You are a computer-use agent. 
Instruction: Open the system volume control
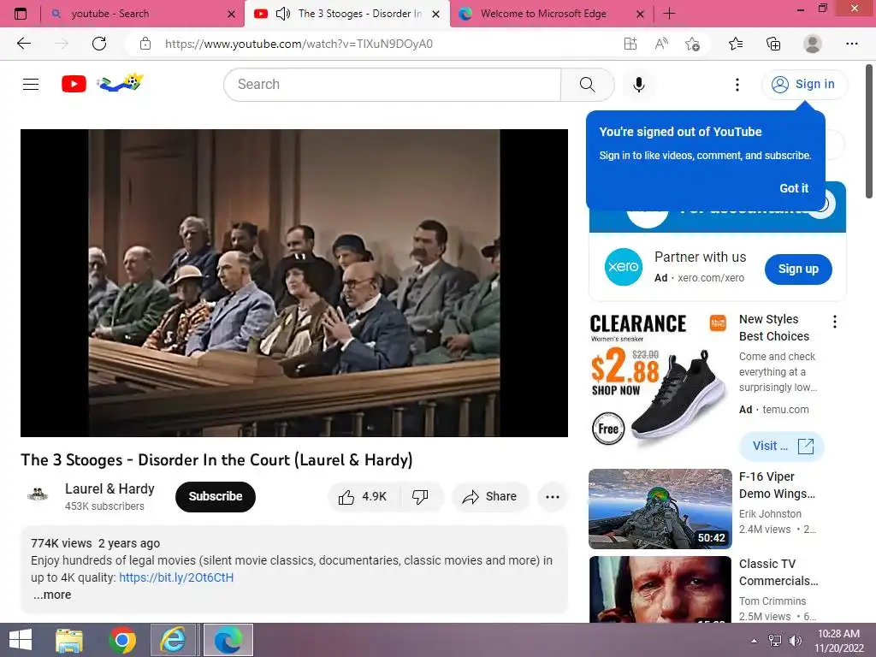pos(795,641)
